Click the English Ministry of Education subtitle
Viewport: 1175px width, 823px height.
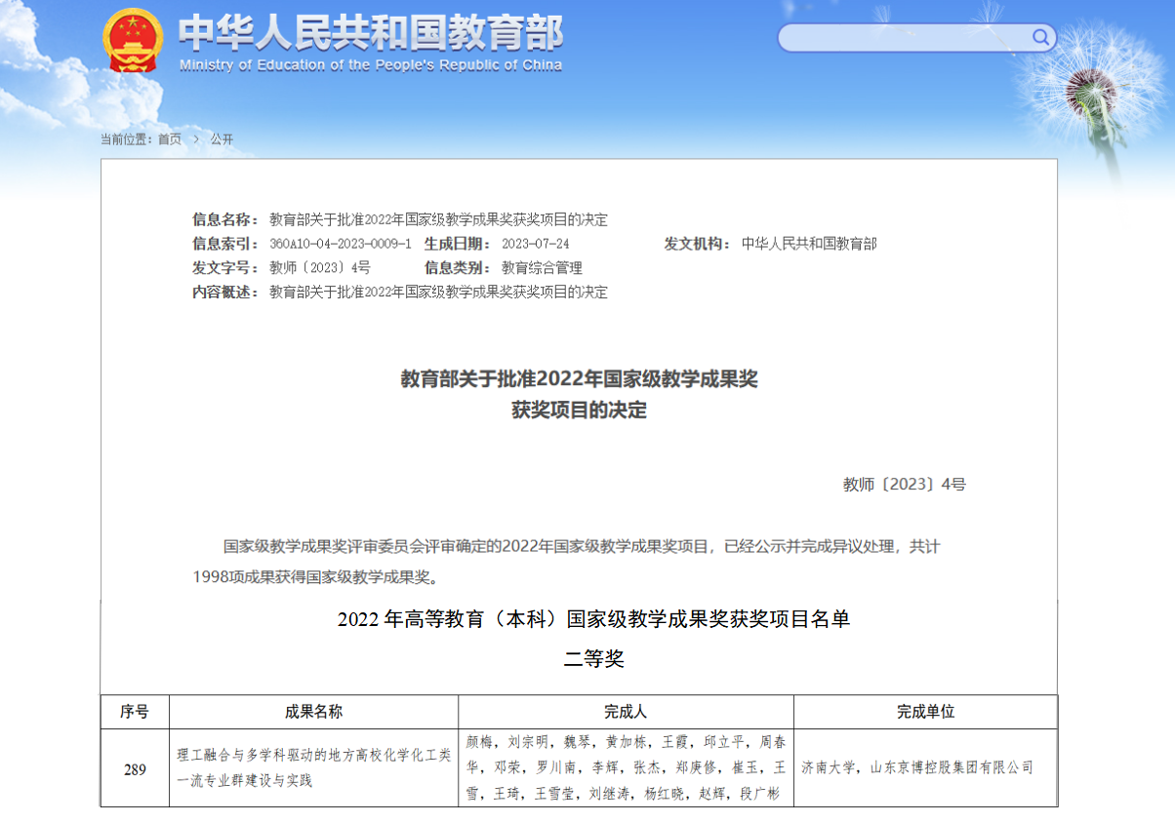[x=371, y=65]
